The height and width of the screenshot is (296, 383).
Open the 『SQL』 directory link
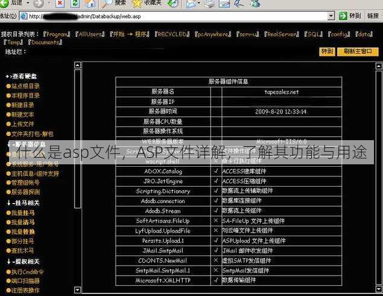click(x=314, y=34)
